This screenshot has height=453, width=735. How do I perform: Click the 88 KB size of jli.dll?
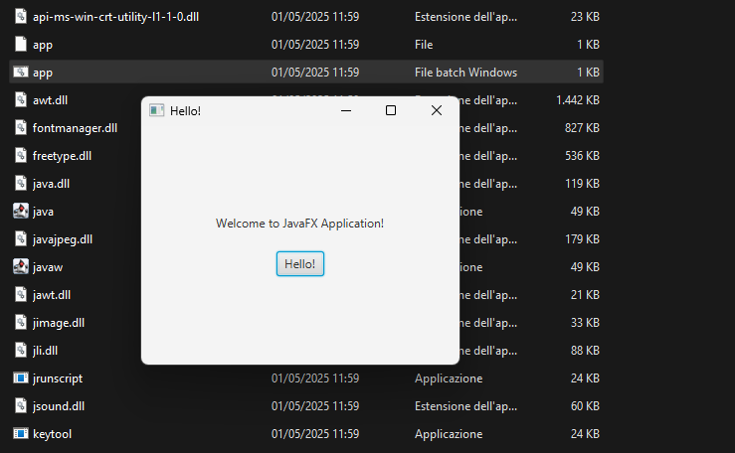[585, 351]
